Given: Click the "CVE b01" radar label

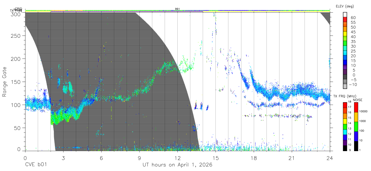Looking at the screenshot, I should click(x=35, y=165).
